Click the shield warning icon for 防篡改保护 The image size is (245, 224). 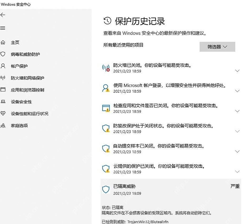pyautogui.click(x=106, y=129)
